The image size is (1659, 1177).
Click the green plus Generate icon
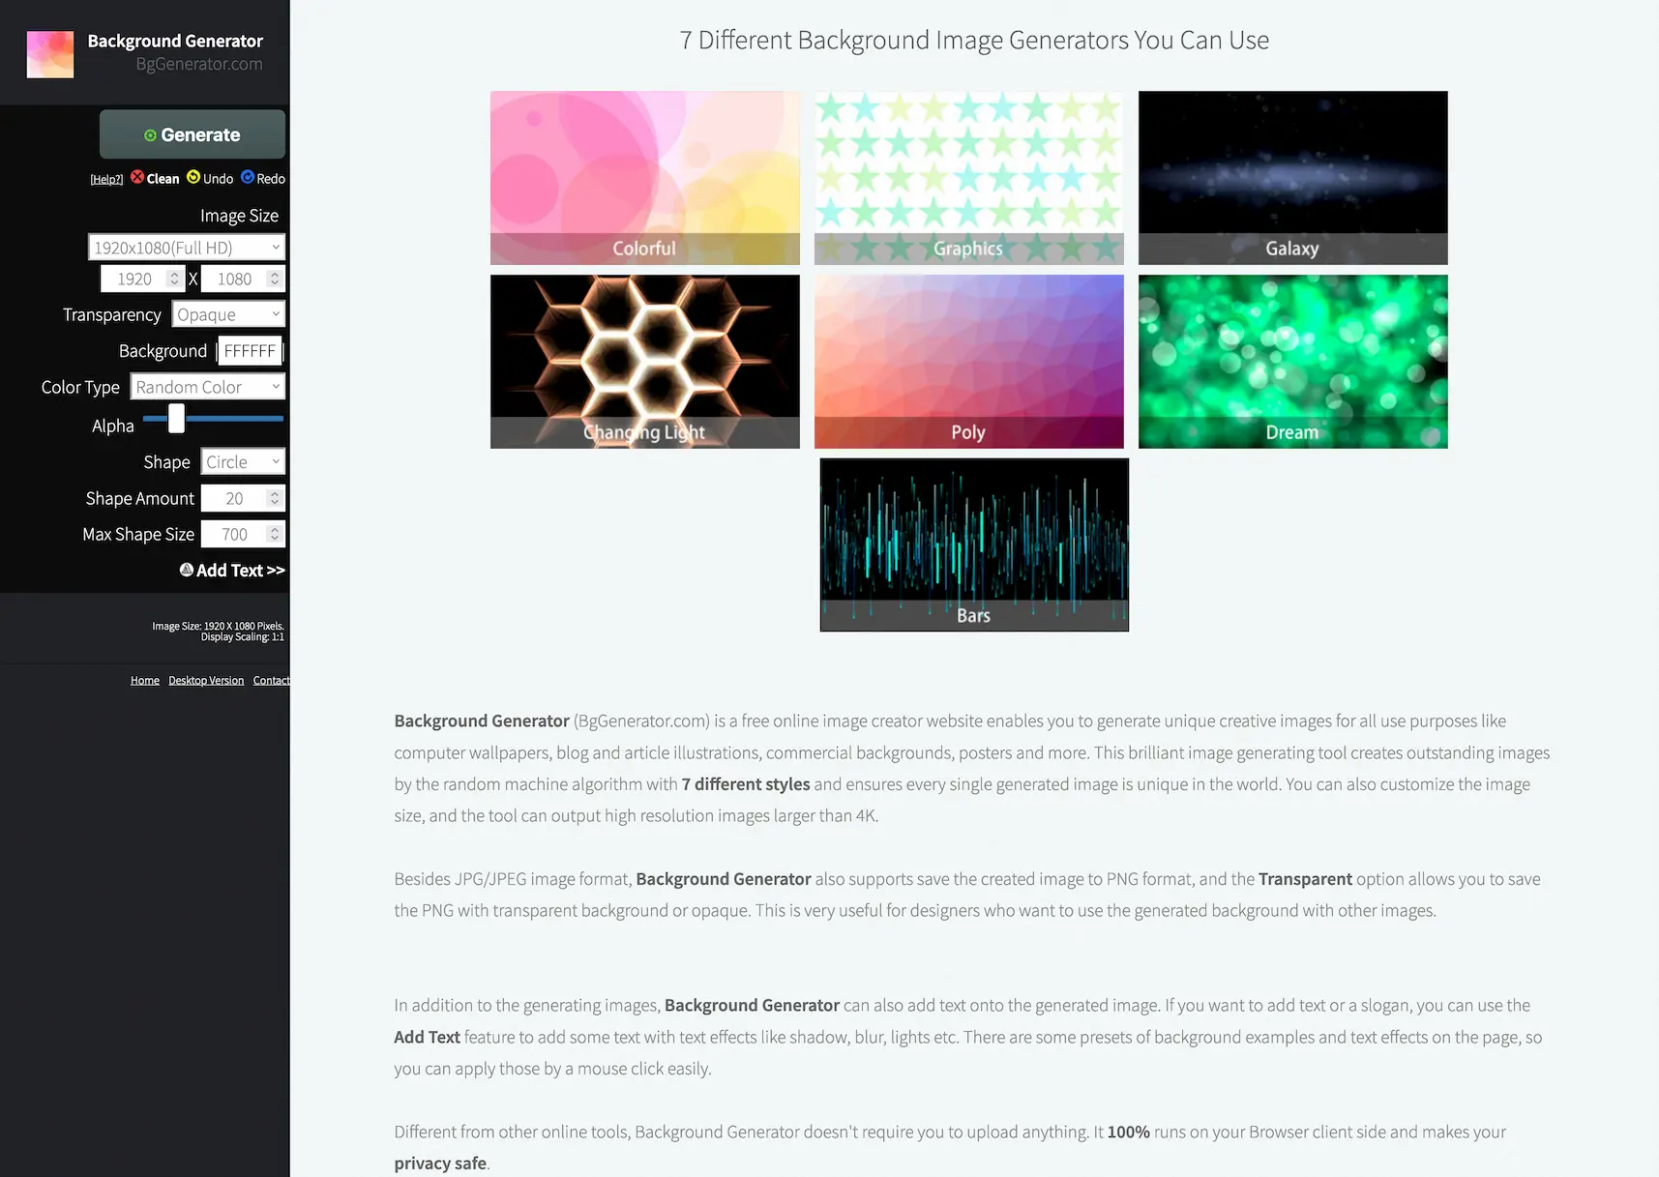click(x=149, y=134)
